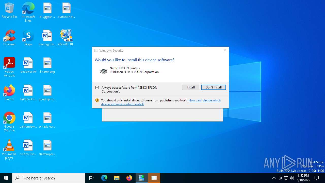Switch to the installer app in the taskbar
325x183 pixels.
[142, 178]
